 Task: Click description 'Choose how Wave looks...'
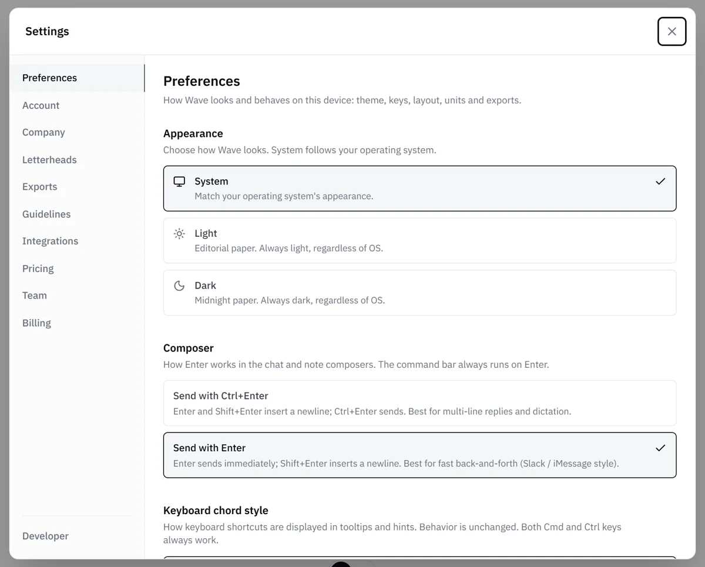pyautogui.click(x=300, y=150)
